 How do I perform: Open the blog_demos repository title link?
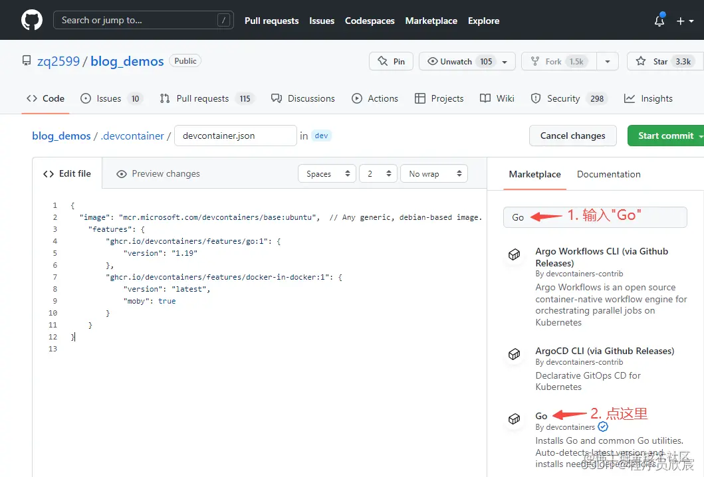127,61
